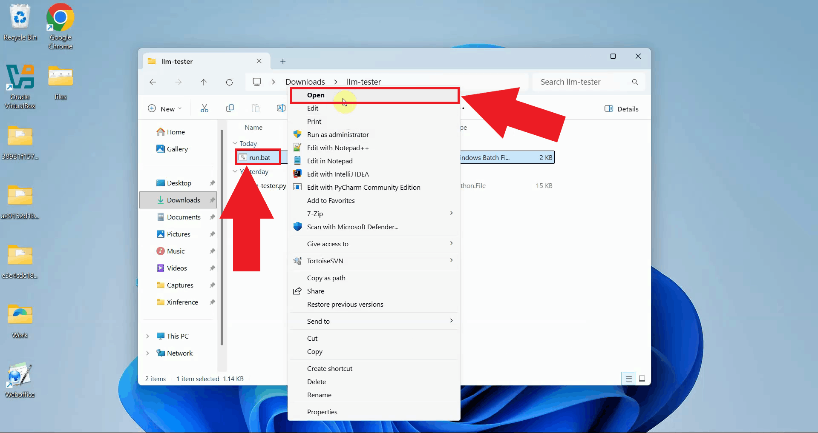
Task: Click the Refresh icon in navigation bar
Action: click(x=229, y=82)
